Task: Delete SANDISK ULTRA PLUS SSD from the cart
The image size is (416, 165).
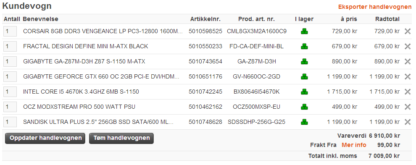Action: [408, 122]
